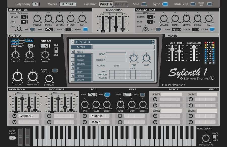The width and height of the screenshot is (227, 147).
Task: Open the arpeggiator Velocity dropdown
Action: [x=116, y=60]
